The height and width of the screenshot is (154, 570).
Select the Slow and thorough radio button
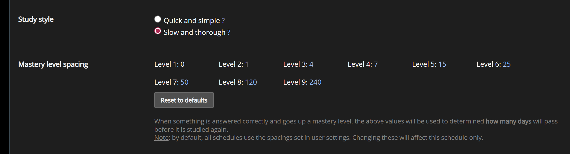(158, 31)
